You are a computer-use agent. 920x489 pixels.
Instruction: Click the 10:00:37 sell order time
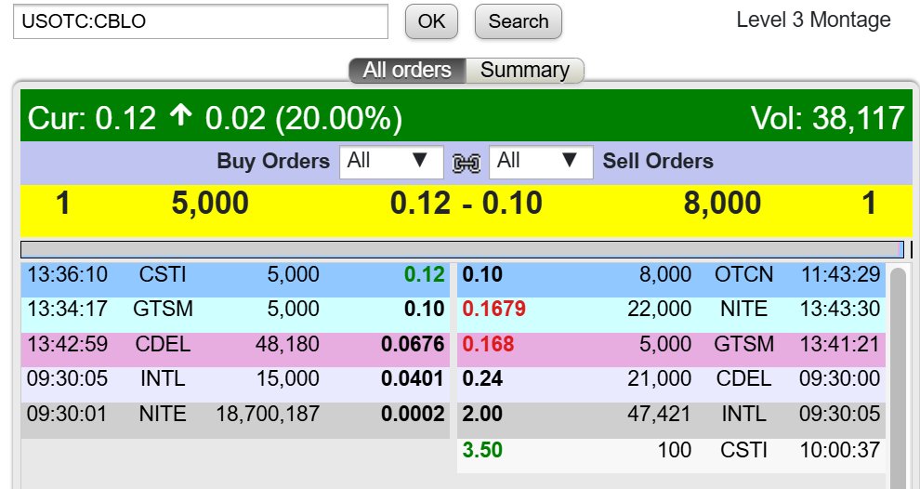pyautogui.click(x=840, y=450)
